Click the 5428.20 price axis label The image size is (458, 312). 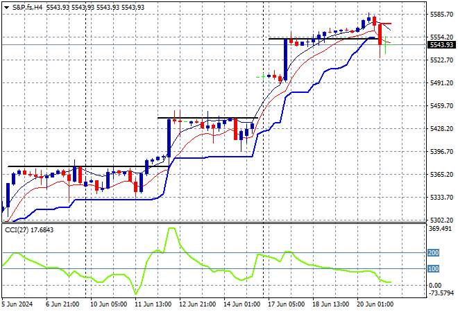pos(441,129)
